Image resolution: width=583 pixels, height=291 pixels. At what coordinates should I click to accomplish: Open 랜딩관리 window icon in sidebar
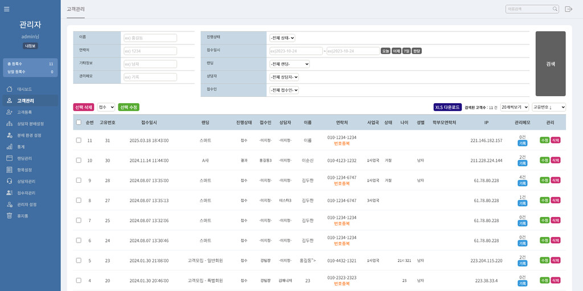[9, 158]
